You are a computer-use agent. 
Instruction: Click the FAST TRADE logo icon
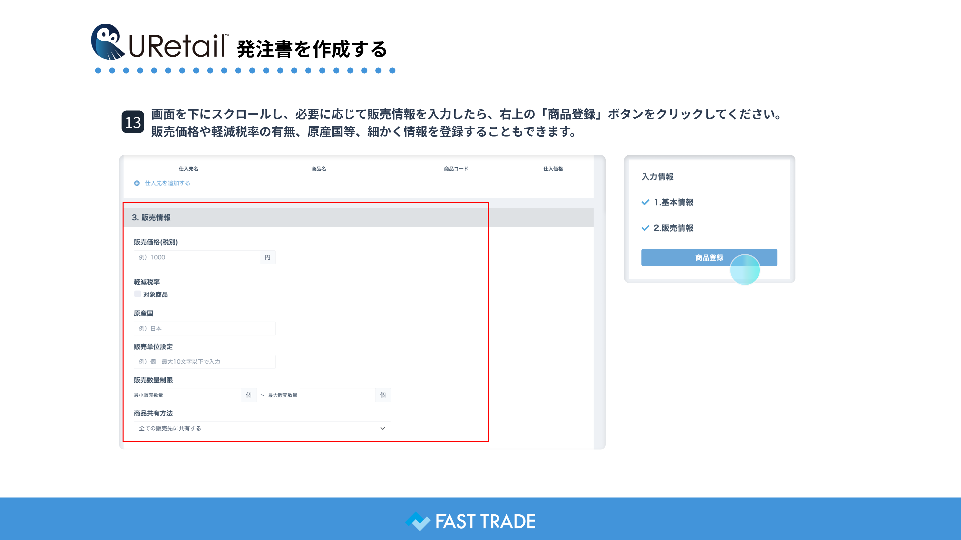tap(417, 521)
